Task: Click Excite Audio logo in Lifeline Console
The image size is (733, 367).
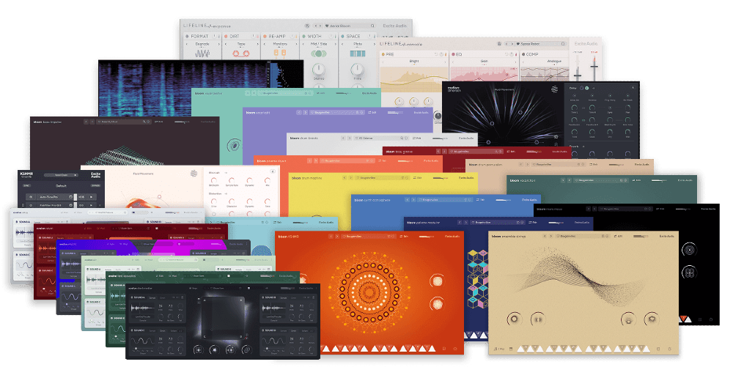Action: [x=586, y=44]
